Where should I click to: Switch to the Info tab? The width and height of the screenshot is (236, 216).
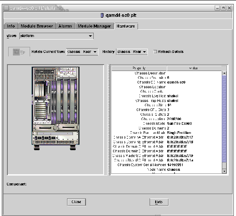11,26
